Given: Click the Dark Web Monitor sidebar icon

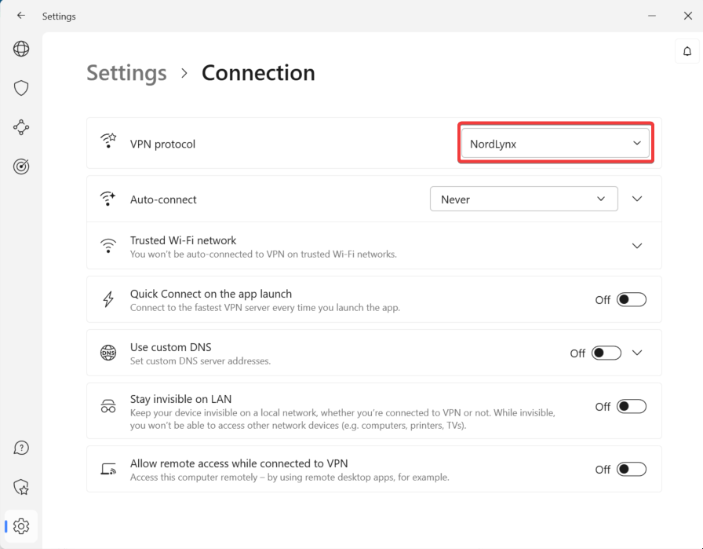Looking at the screenshot, I should click(x=20, y=166).
